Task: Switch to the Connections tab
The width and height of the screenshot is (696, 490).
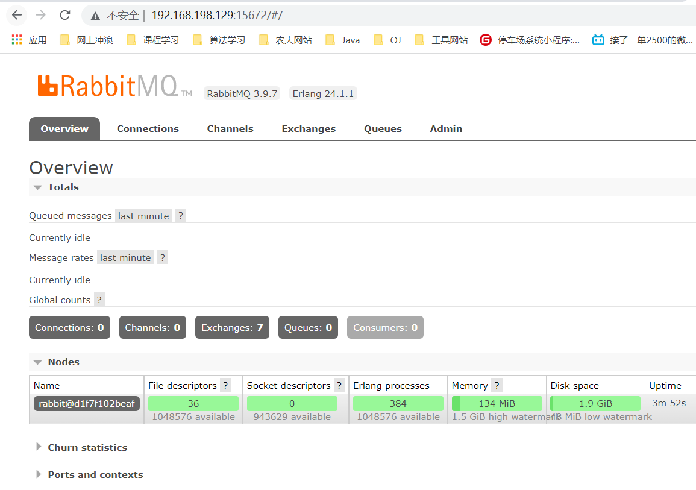Action: (x=148, y=129)
